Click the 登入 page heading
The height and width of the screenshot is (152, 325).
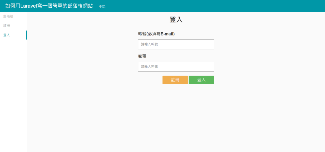[176, 20]
